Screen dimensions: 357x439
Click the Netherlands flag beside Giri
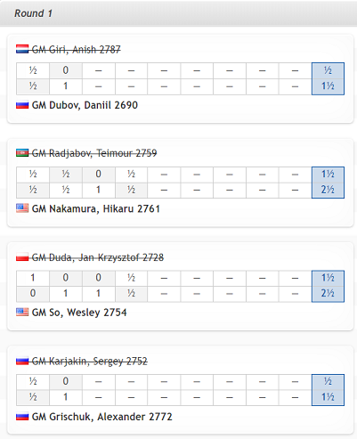click(22, 49)
